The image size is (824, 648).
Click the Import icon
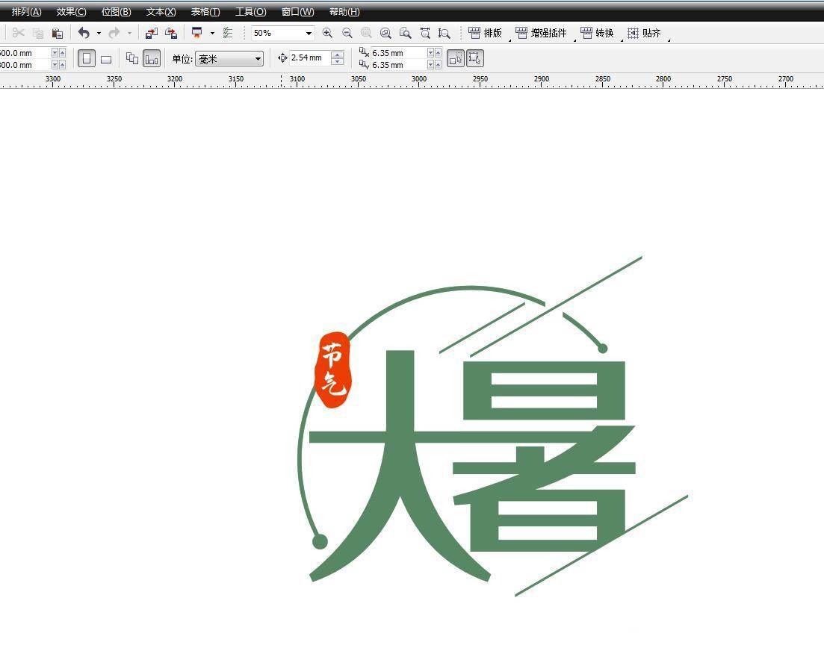[x=150, y=33]
